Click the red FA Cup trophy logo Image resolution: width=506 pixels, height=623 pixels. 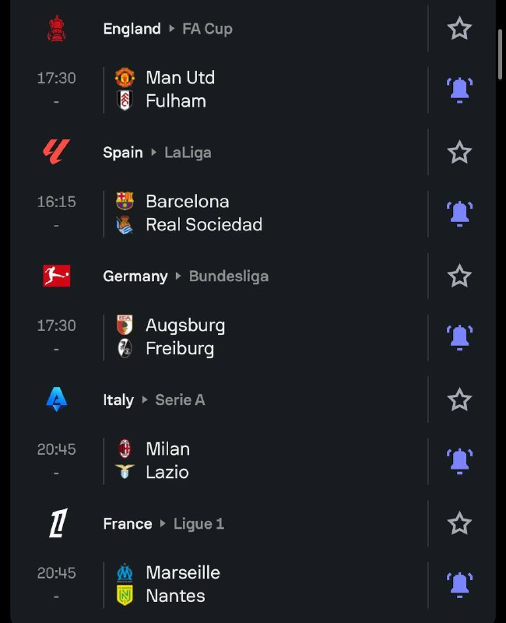pos(56,28)
